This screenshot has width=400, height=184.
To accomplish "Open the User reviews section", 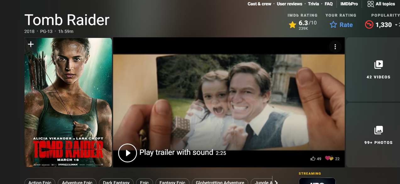I will click(289, 4).
